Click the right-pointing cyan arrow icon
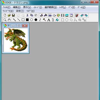 click(86, 15)
